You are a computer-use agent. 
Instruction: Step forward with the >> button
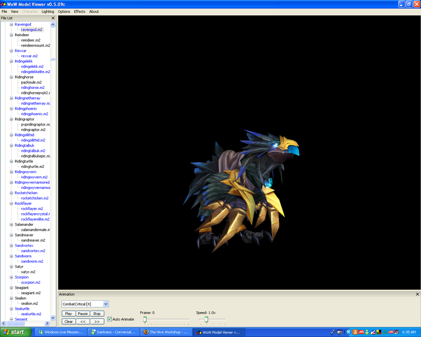tap(97, 321)
